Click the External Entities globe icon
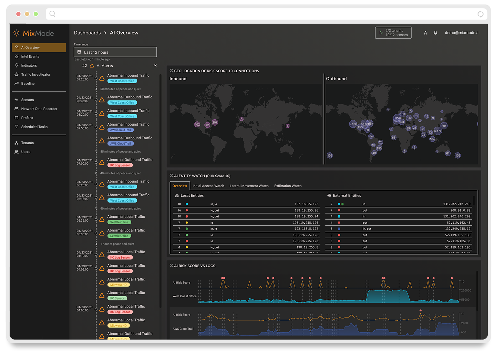 pos(329,195)
